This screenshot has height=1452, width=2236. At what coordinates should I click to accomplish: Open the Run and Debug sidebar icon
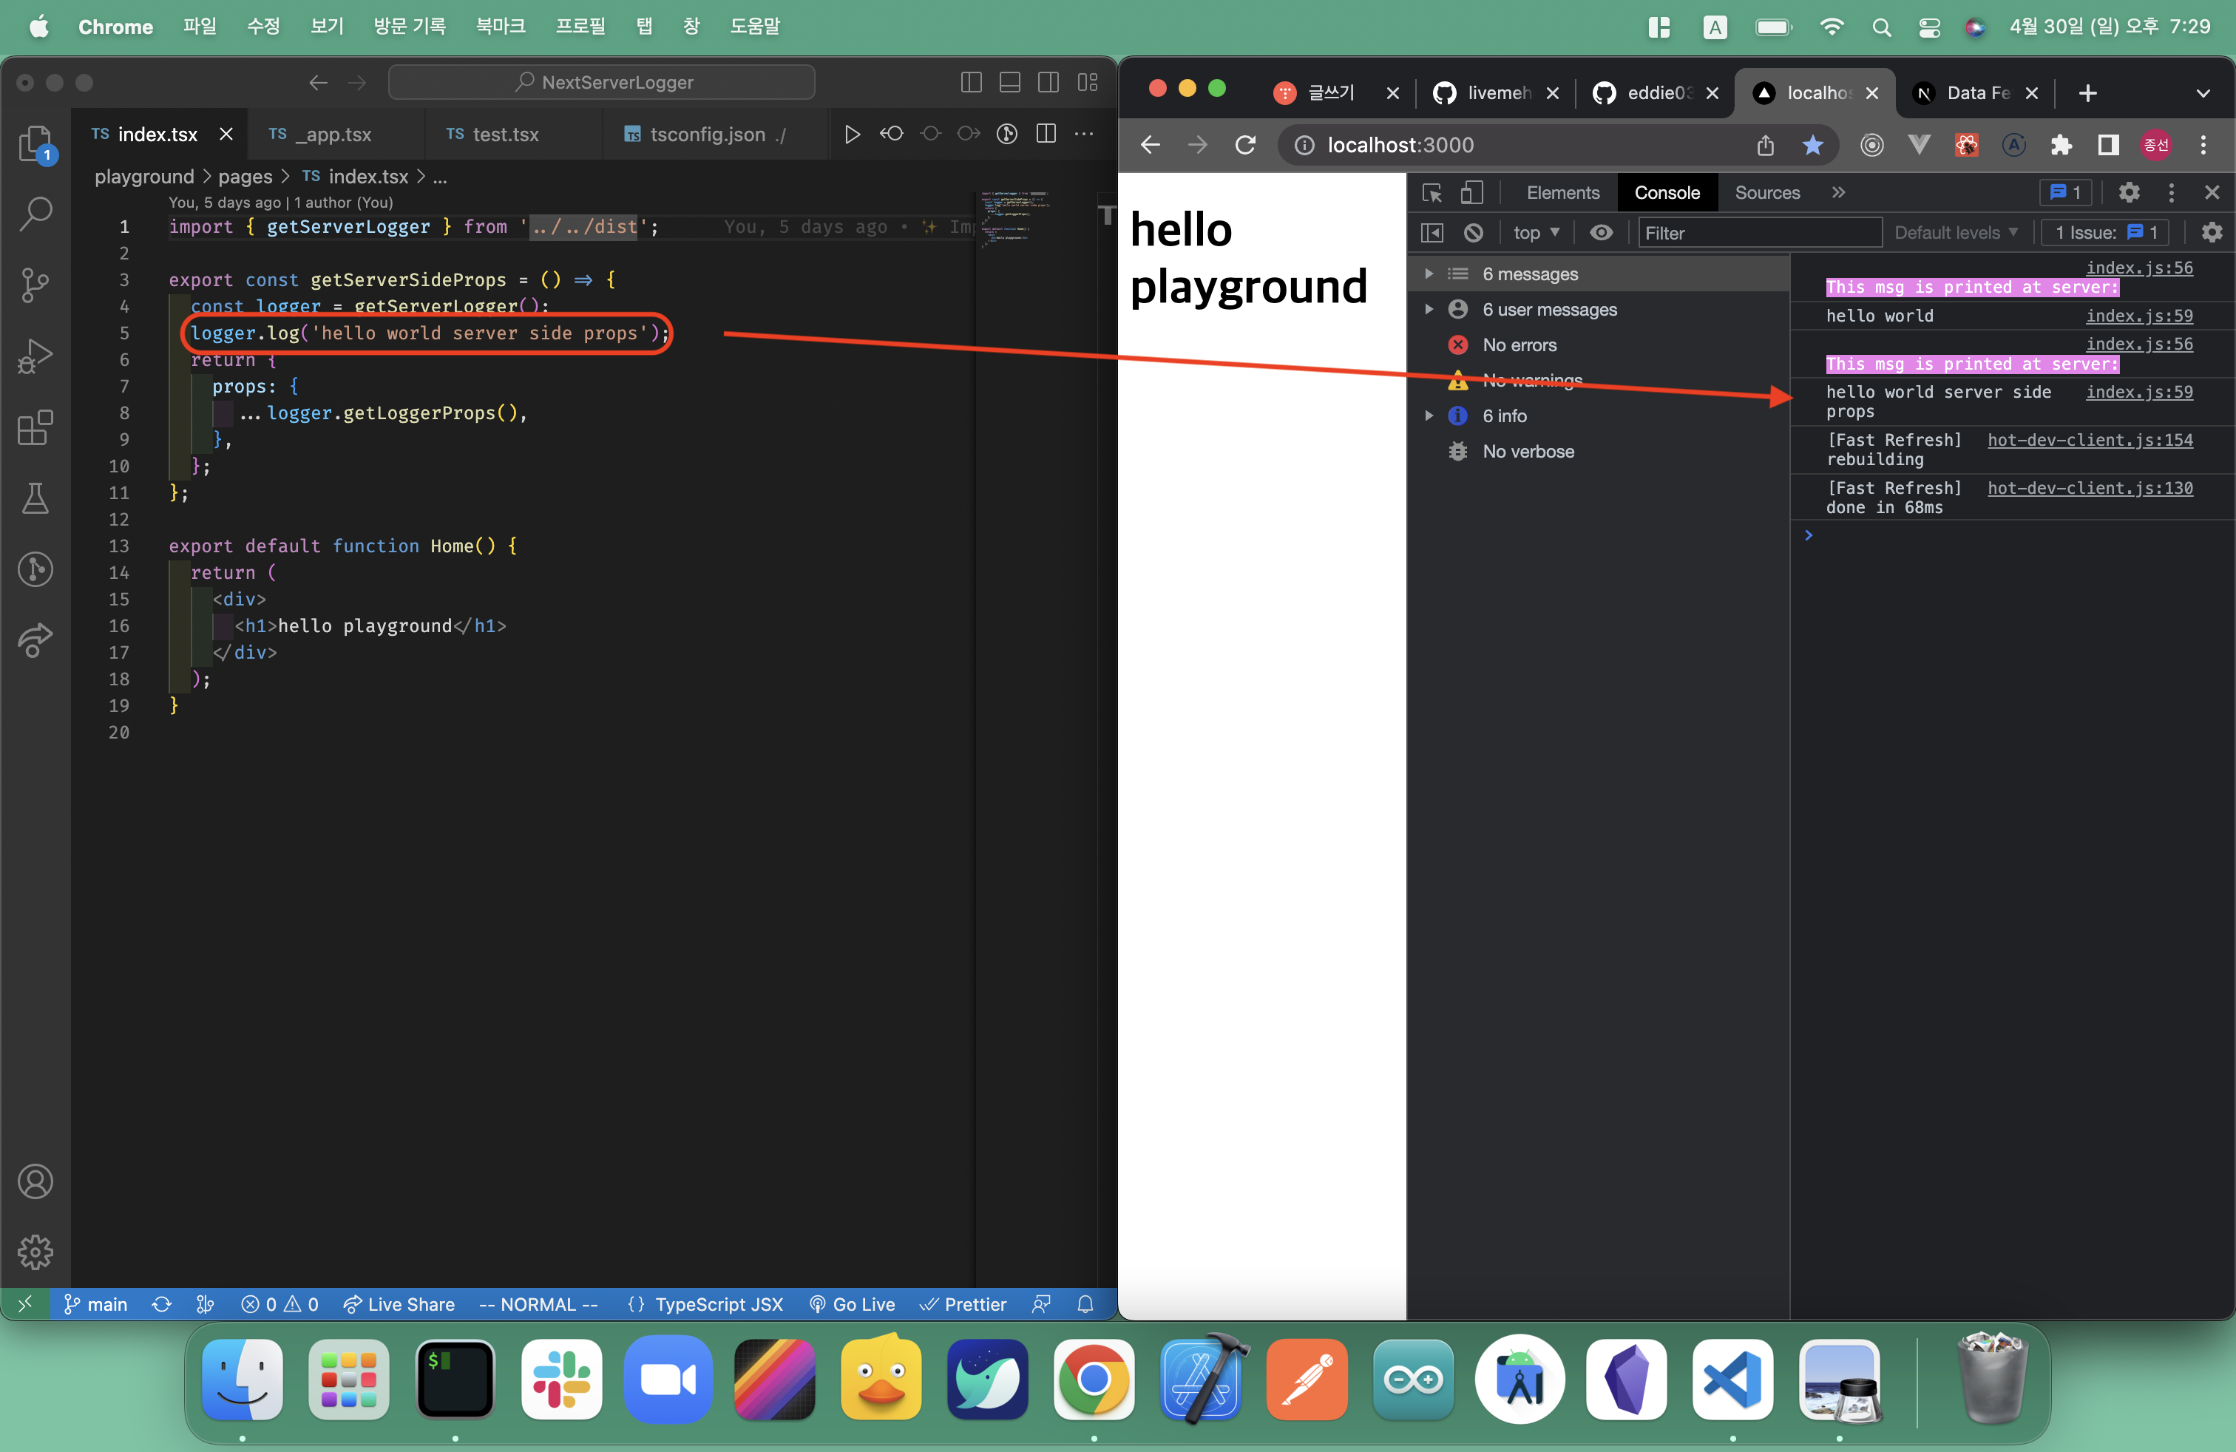35,356
